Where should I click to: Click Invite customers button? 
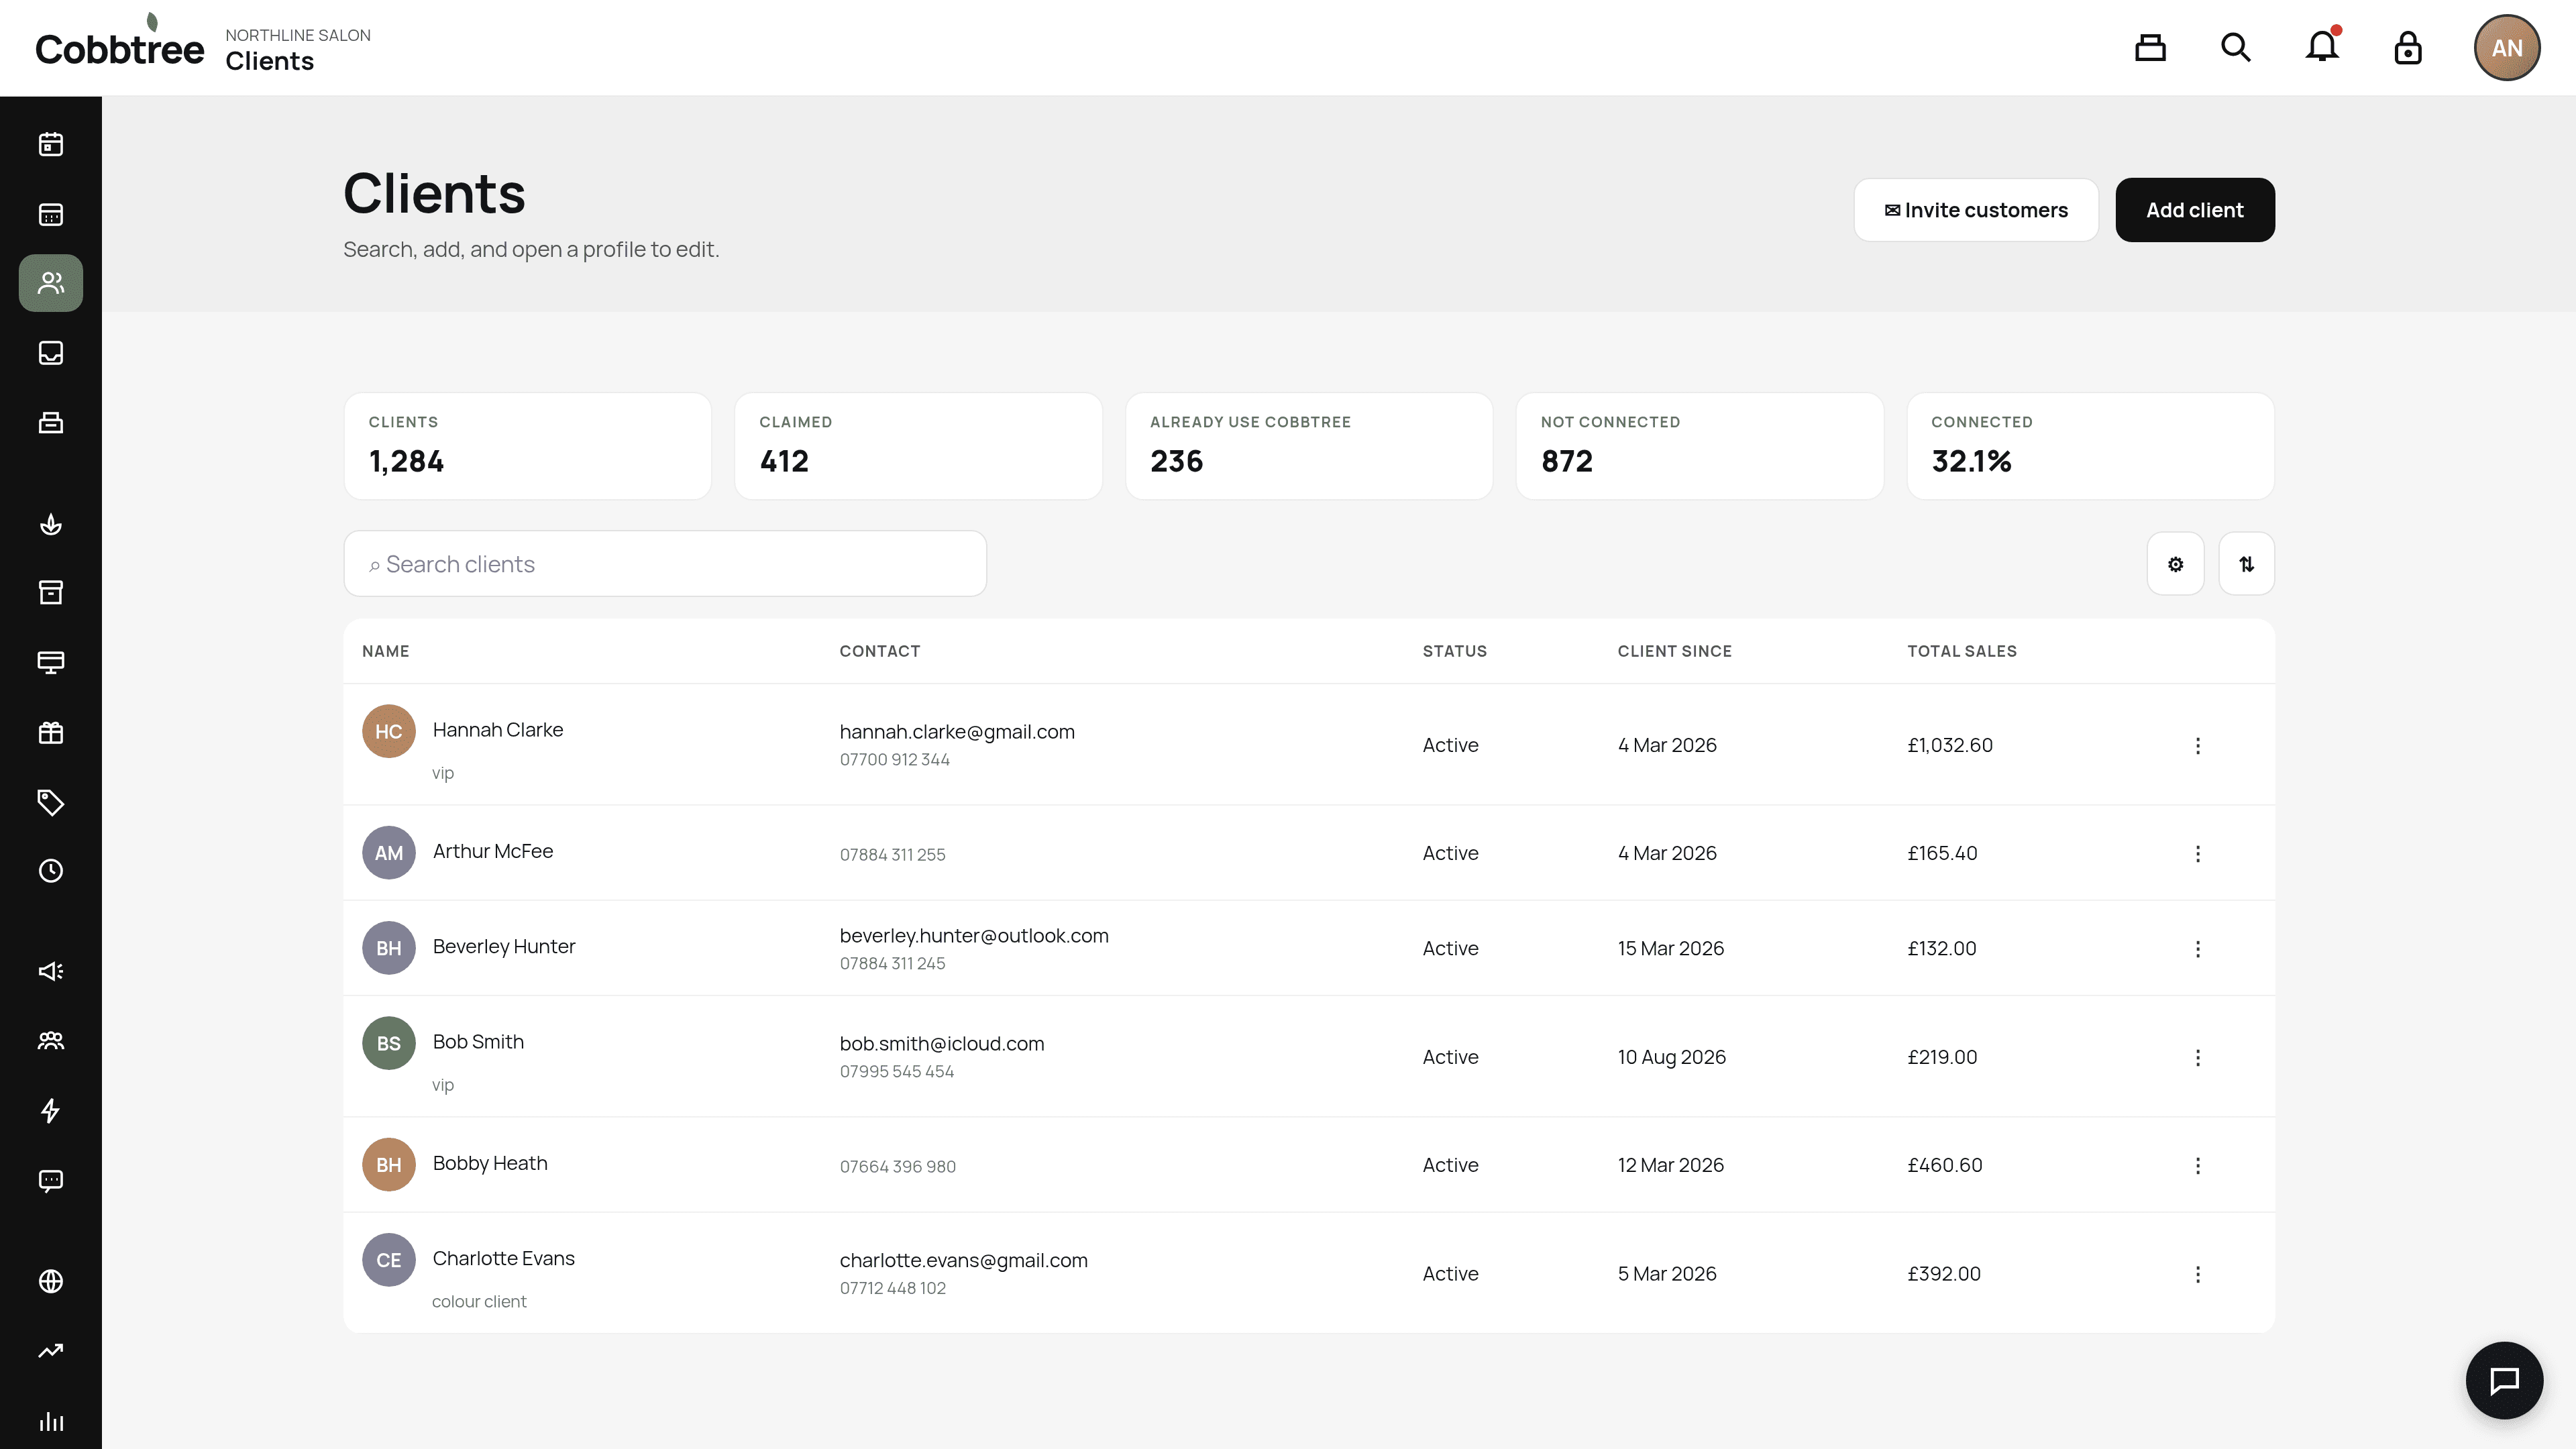[x=1976, y=210]
